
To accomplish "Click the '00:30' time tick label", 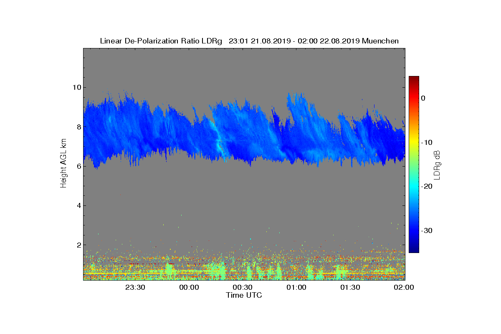I will tap(243, 287).
